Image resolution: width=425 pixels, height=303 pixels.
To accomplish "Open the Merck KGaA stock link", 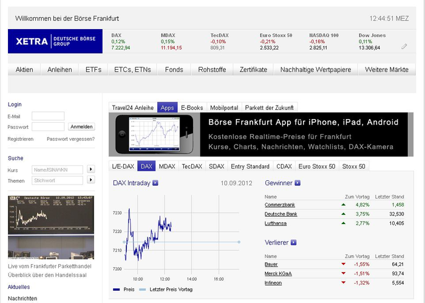I will coord(278,273).
